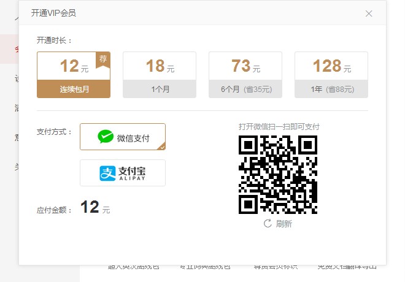Image resolution: width=405 pixels, height=282 pixels.
Task: Click the green WeChat Pay logo
Action: (x=106, y=137)
